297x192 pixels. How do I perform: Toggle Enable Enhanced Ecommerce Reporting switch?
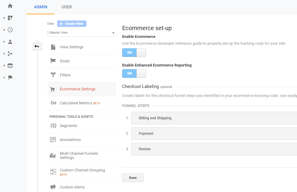point(134,73)
